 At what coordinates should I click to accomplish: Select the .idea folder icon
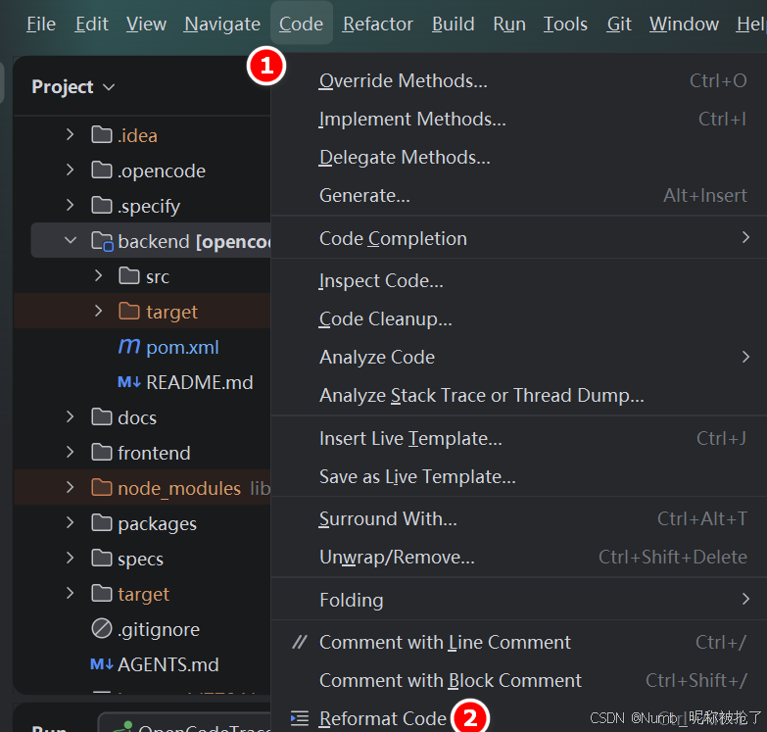pyautogui.click(x=102, y=134)
